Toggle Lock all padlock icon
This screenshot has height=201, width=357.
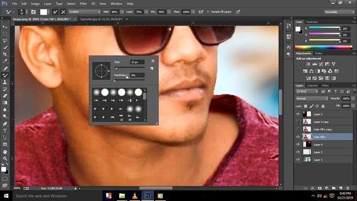[x=323, y=106]
